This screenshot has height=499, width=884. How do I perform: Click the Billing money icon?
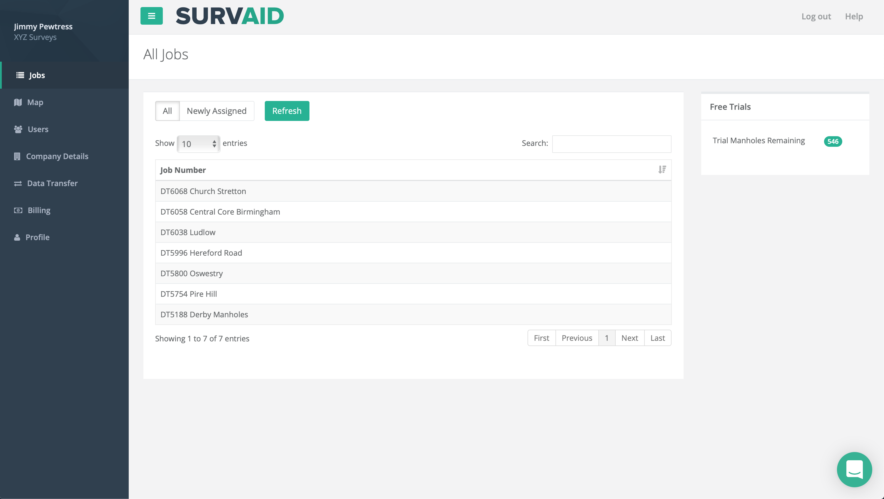18,210
